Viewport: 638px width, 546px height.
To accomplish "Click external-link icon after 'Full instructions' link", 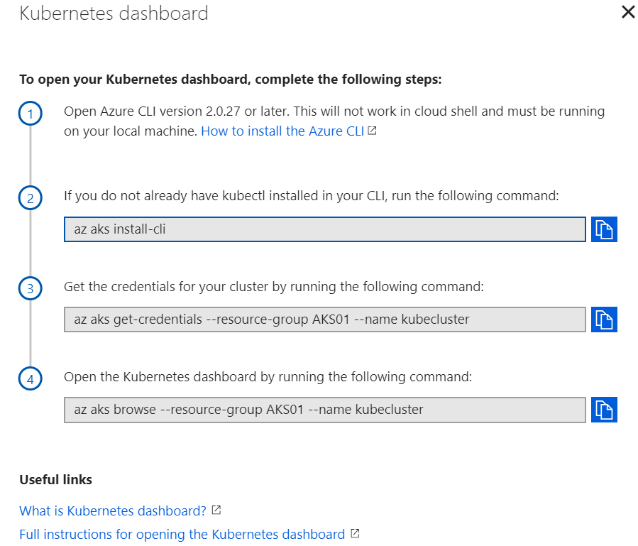I will pyautogui.click(x=355, y=533).
